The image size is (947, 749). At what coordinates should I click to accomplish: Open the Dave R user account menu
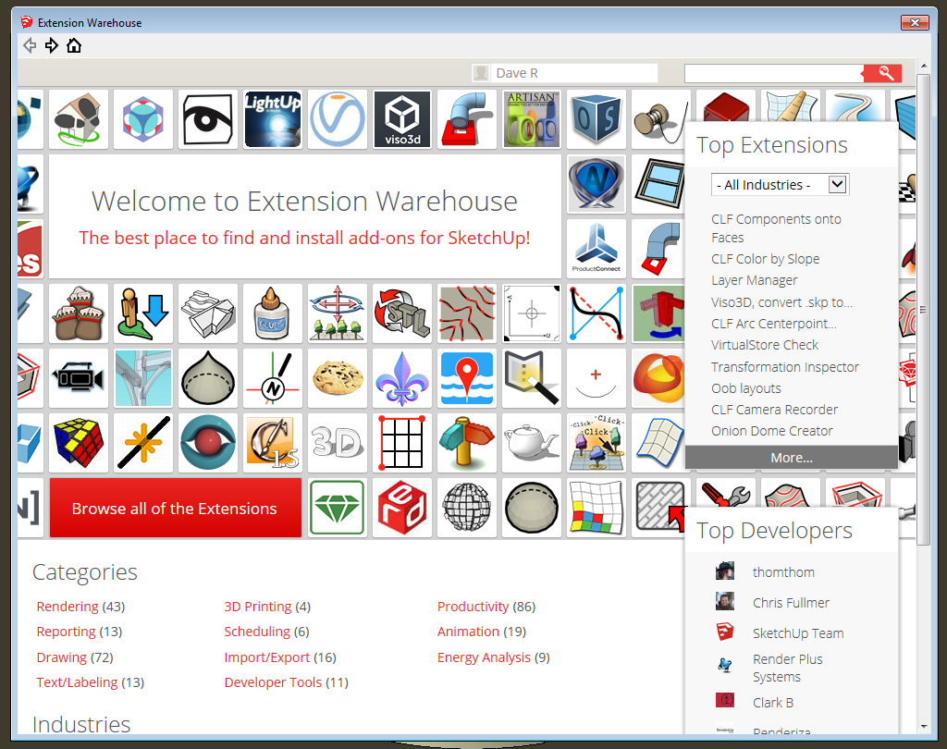tap(565, 73)
